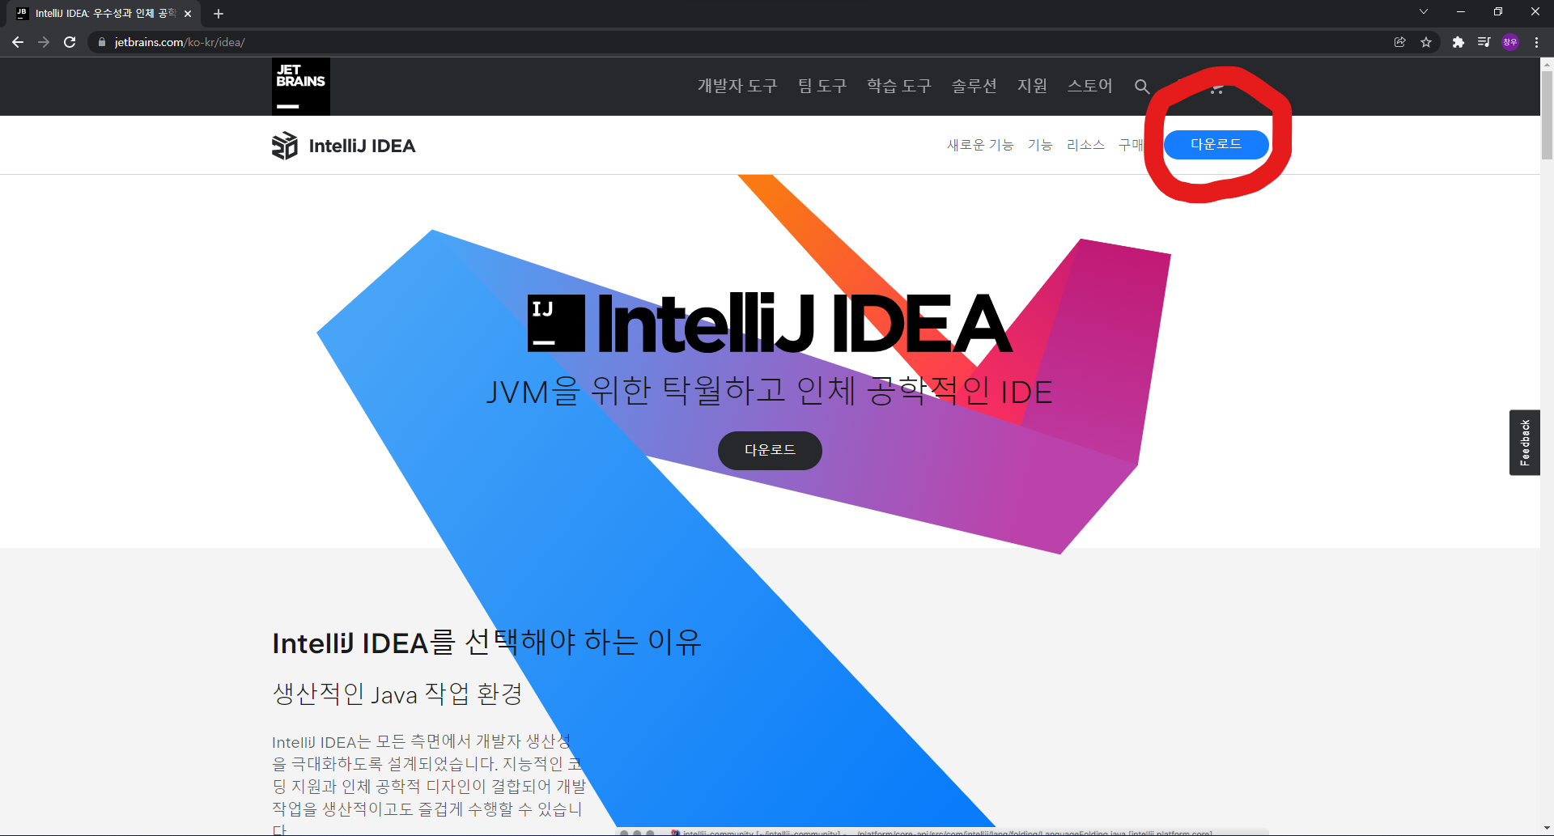The image size is (1554, 836).
Task: Bookmark this page with the star icon
Action: click(1426, 42)
